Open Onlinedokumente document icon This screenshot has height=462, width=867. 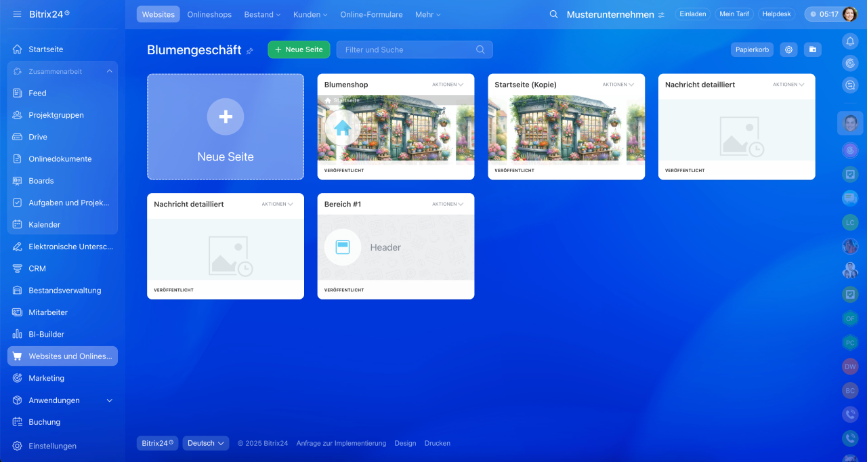(x=18, y=159)
